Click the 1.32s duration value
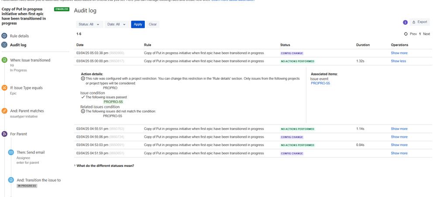 360,61
